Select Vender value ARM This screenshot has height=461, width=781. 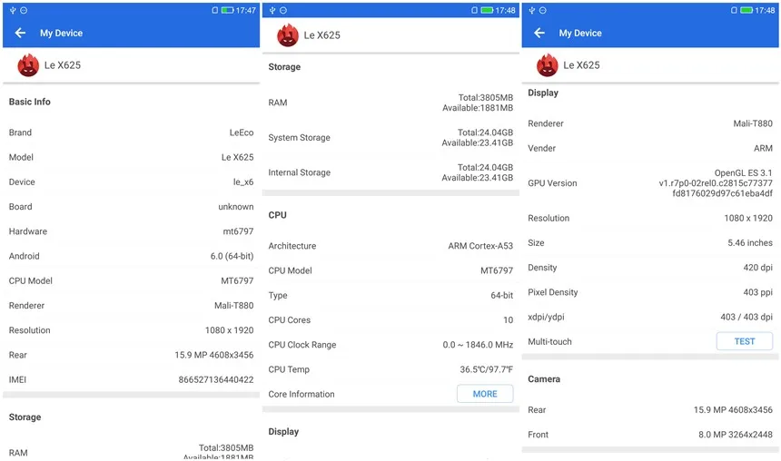tap(763, 148)
